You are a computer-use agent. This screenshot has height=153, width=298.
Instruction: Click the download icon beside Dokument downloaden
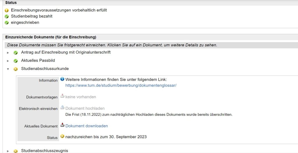click(x=62, y=125)
